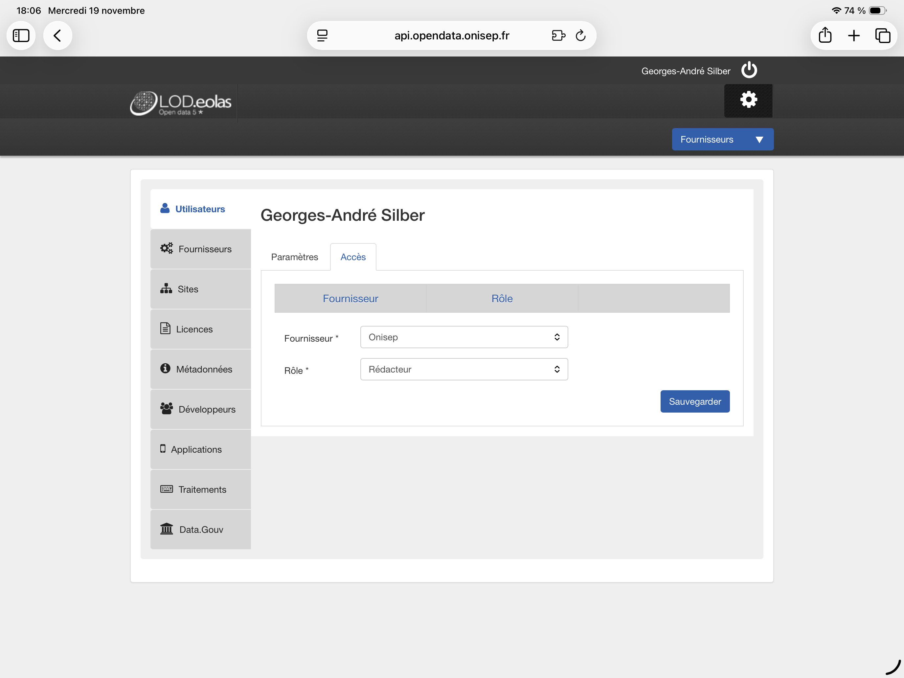
Task: Open Data.Gouv in the sidebar
Action: tap(200, 529)
